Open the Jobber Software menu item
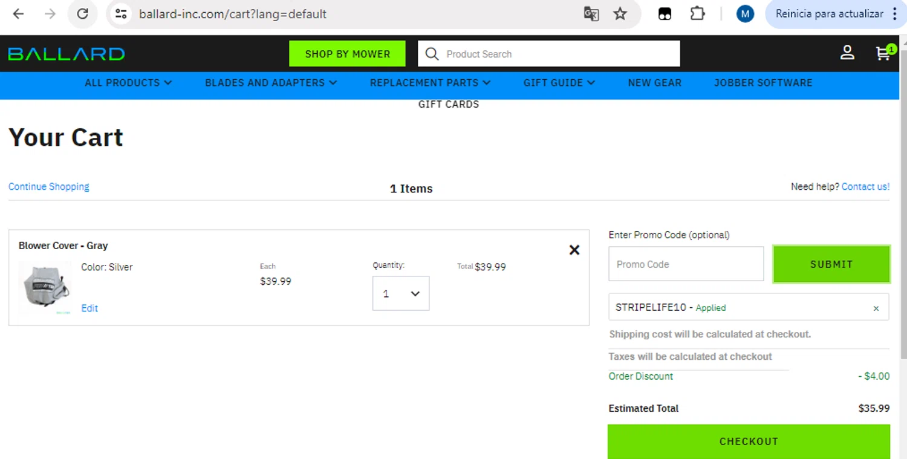 pyautogui.click(x=763, y=83)
